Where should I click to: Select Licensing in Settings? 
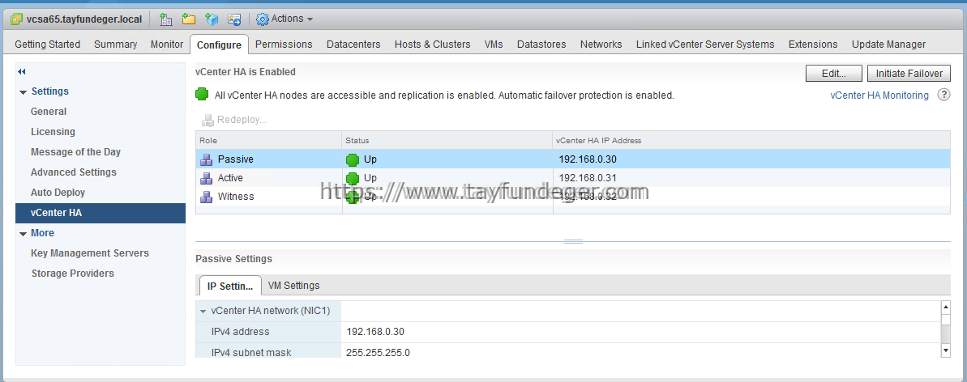click(x=53, y=132)
